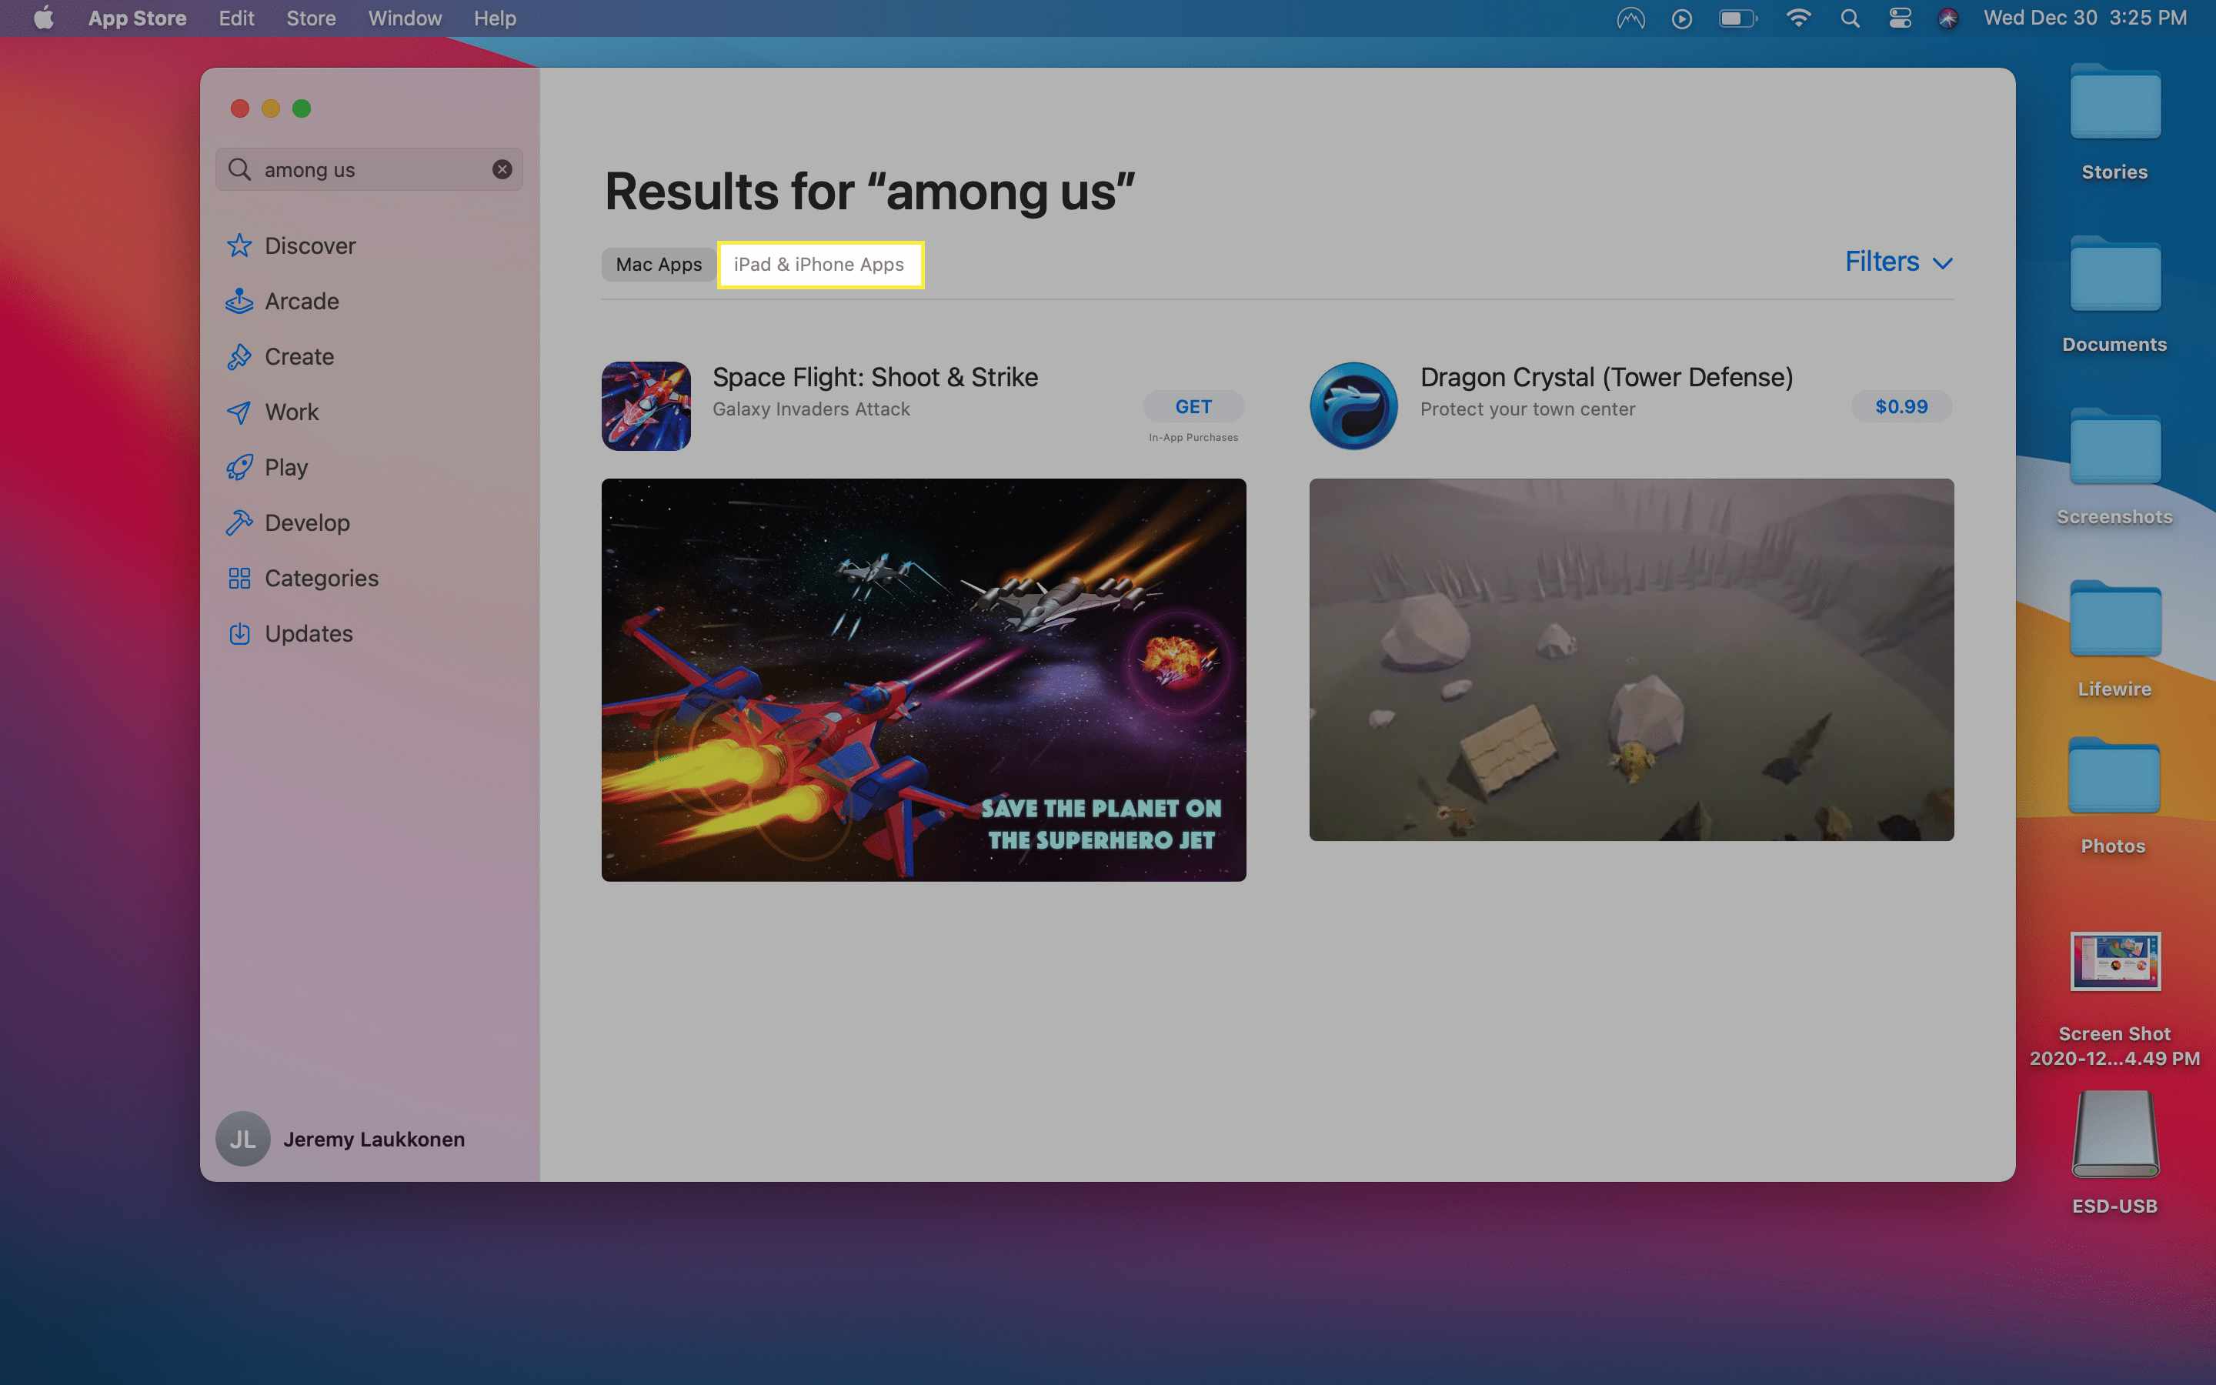The width and height of the screenshot is (2216, 1385).
Task: Click the search field containing among us
Action: pos(369,169)
